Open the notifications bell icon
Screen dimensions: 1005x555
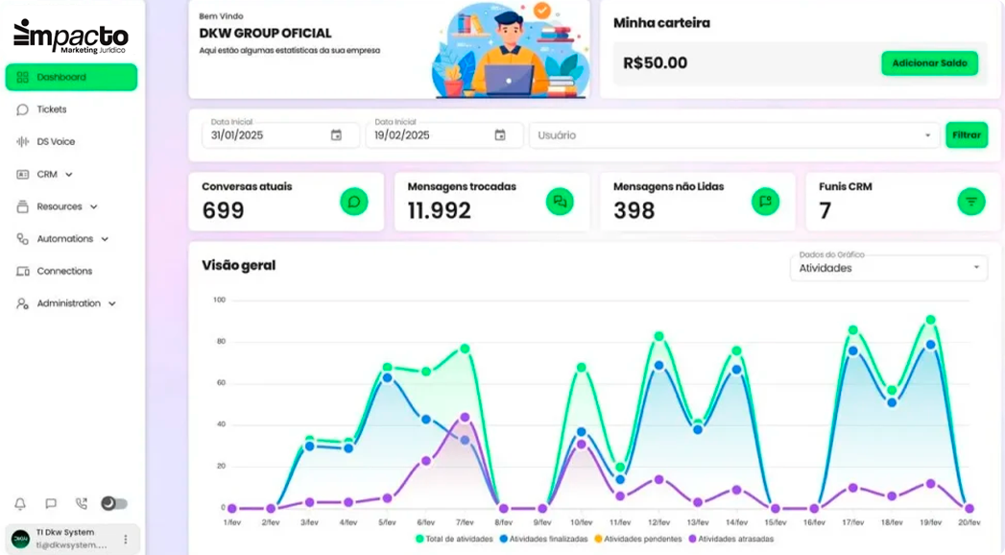20,503
